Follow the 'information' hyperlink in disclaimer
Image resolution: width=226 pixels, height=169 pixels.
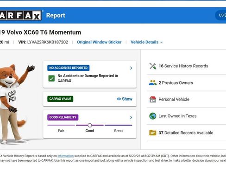point(65,156)
